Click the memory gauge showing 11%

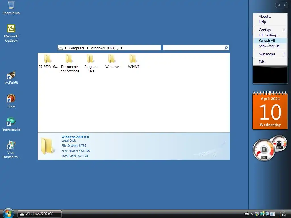[x=280, y=143]
